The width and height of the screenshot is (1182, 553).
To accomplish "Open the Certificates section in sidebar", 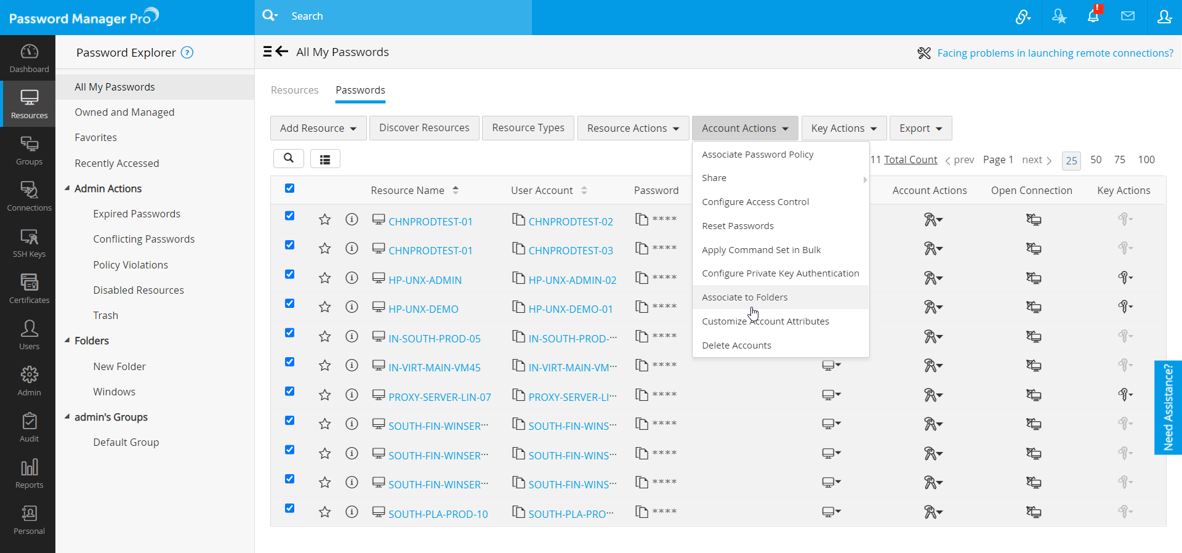I will (x=29, y=289).
